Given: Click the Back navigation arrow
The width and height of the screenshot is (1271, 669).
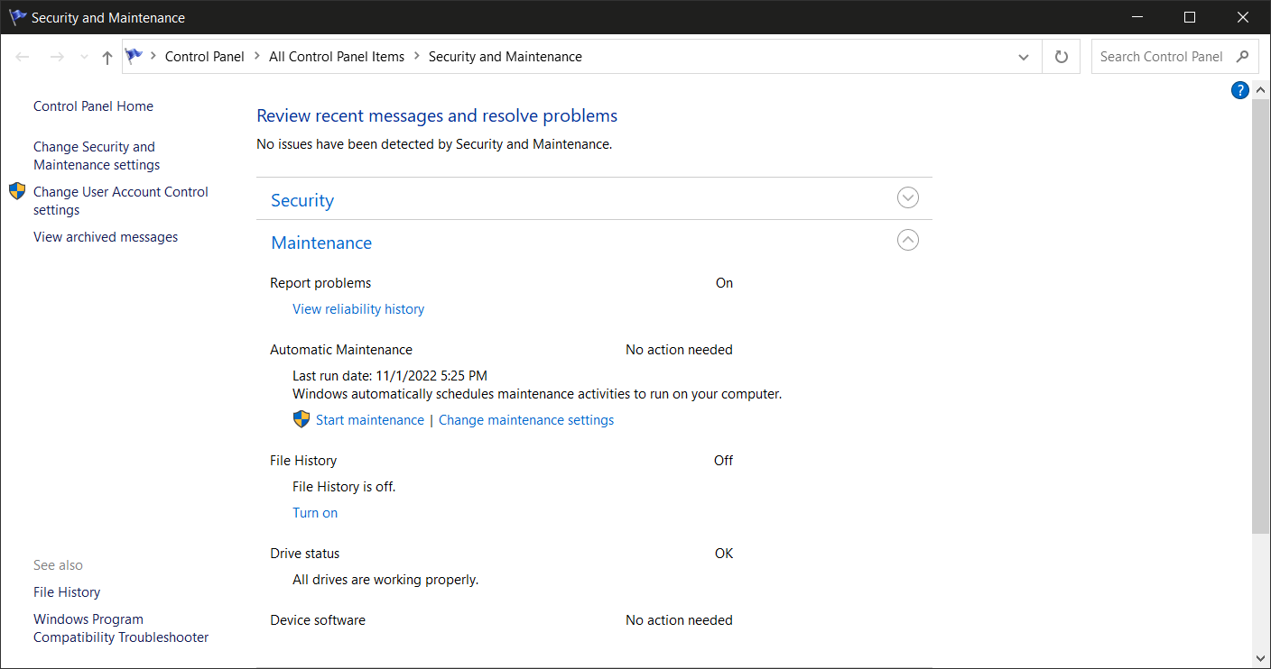Looking at the screenshot, I should [x=23, y=57].
